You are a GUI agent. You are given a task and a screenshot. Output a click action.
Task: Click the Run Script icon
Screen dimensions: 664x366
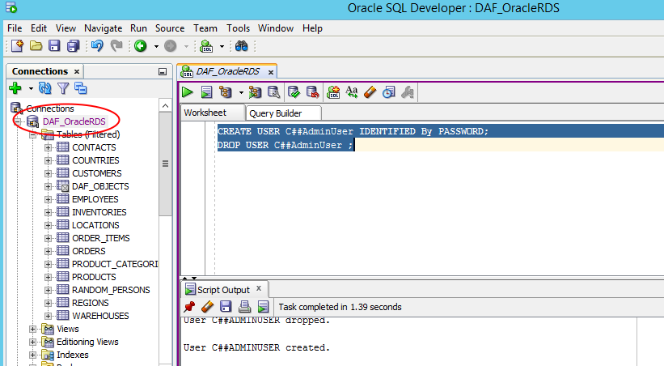(206, 92)
